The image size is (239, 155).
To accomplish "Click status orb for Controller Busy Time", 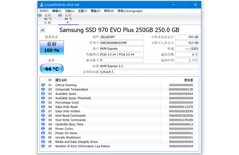I will click(43, 124).
